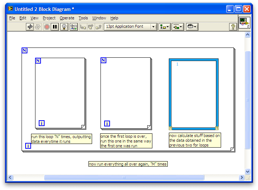
Task: Open the Help menu
Action: 114,18
